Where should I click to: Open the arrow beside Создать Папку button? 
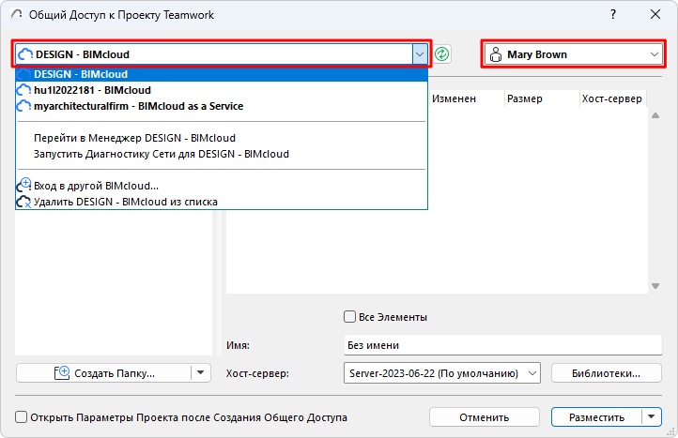(199, 373)
